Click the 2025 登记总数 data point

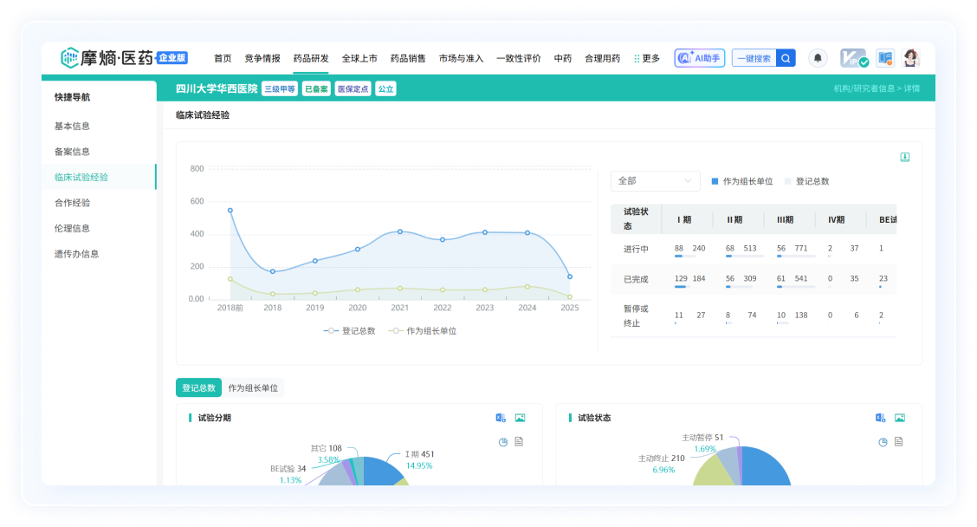(x=570, y=277)
